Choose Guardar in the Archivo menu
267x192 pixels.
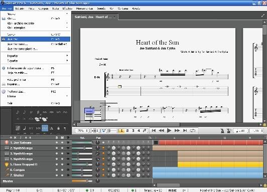click(x=36, y=39)
